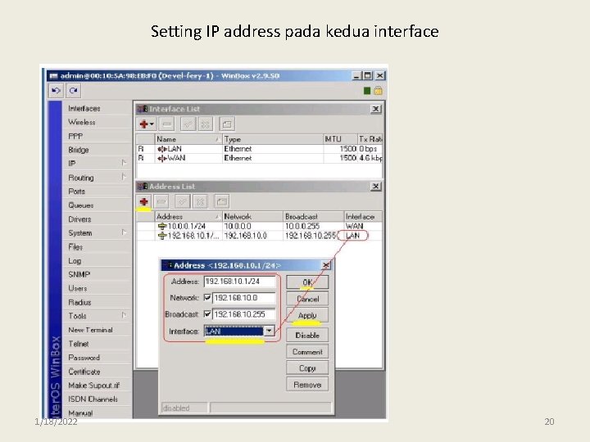The image size is (590, 442).
Task: Click the address icon beside 192.168.10.1 row
Action: coord(162,236)
